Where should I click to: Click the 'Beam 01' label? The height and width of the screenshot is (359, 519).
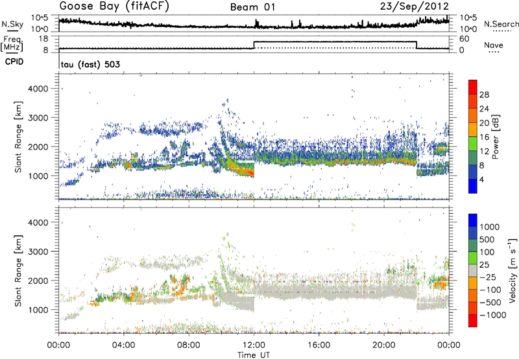pos(253,7)
